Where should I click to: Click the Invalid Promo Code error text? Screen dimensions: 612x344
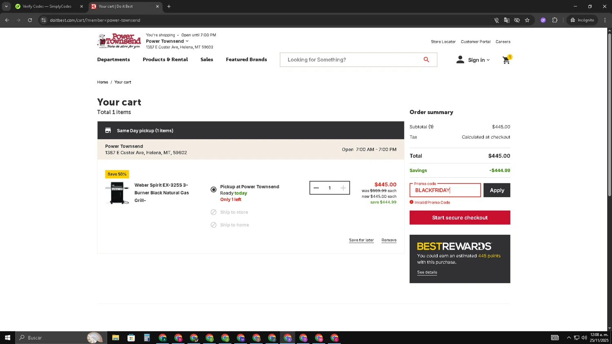point(432,203)
